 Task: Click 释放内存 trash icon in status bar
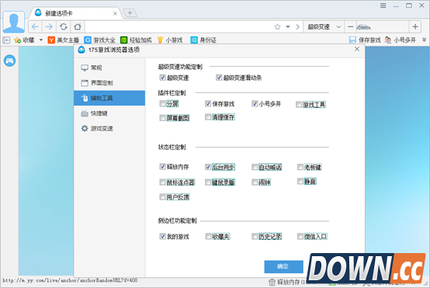(x=272, y=282)
